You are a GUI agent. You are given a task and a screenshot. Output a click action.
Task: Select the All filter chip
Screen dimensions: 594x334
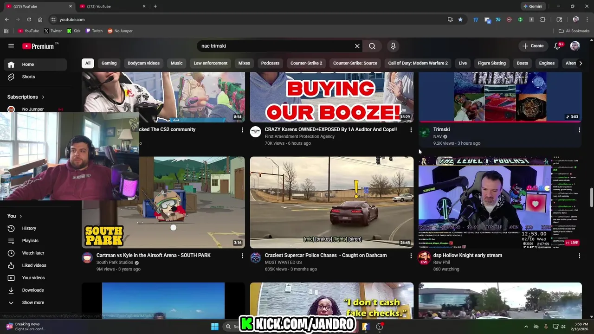pyautogui.click(x=88, y=63)
